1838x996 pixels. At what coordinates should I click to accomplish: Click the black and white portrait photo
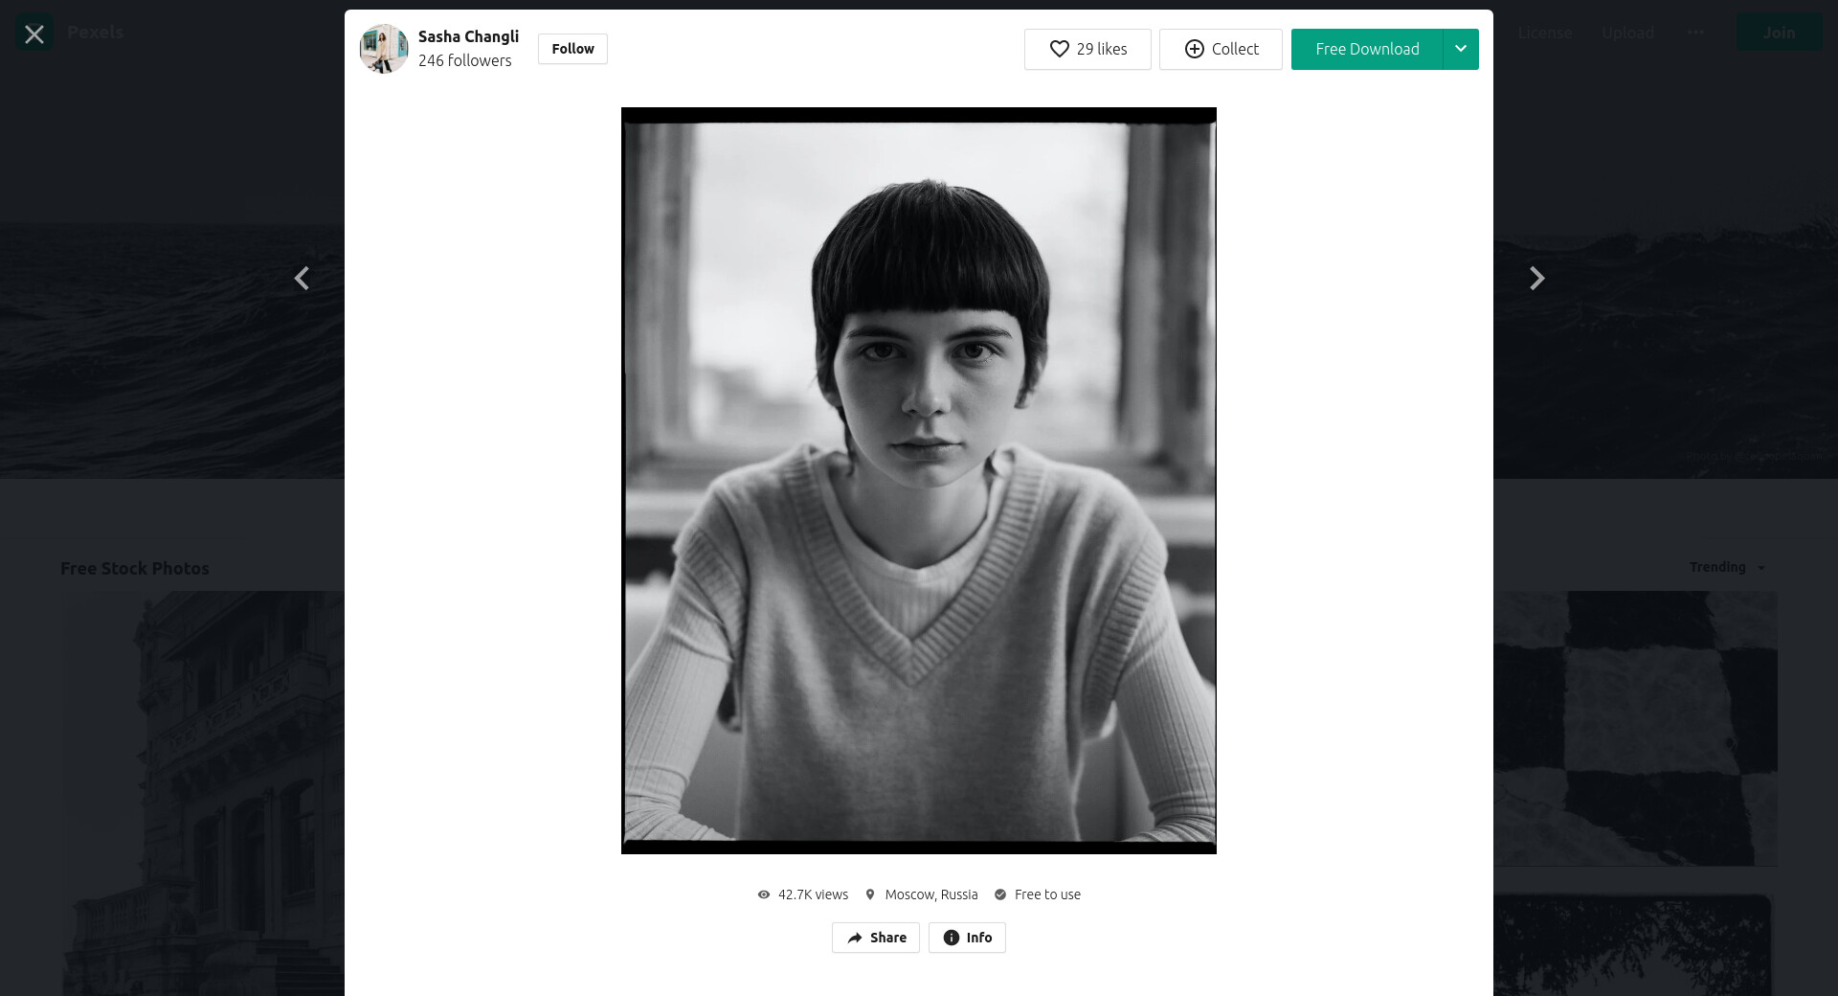click(919, 481)
